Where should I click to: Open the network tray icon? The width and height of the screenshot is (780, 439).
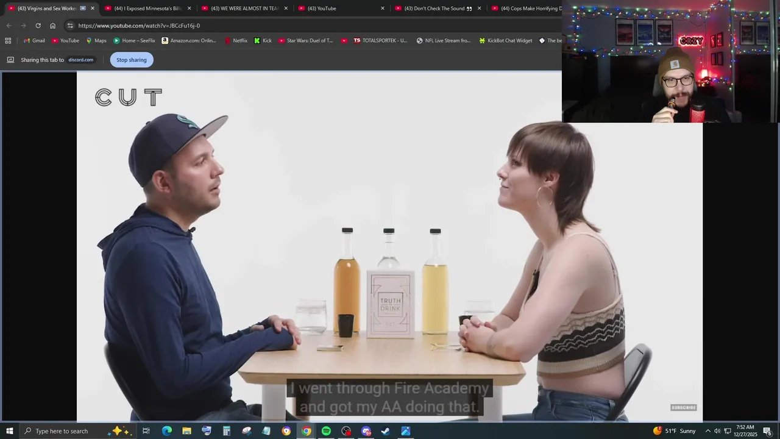[x=728, y=431]
